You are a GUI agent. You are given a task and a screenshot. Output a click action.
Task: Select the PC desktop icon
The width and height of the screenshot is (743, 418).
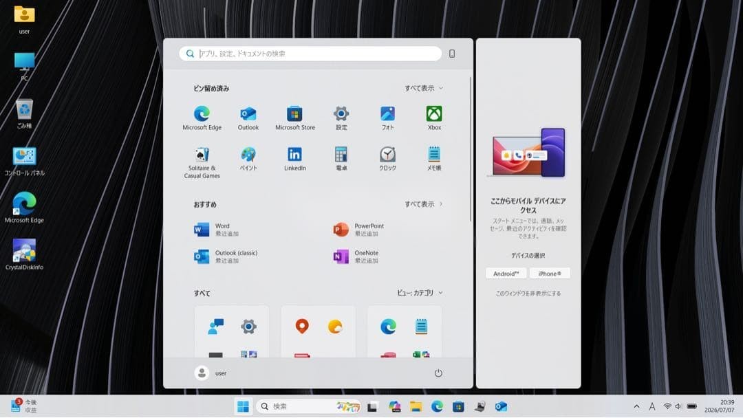[24, 67]
